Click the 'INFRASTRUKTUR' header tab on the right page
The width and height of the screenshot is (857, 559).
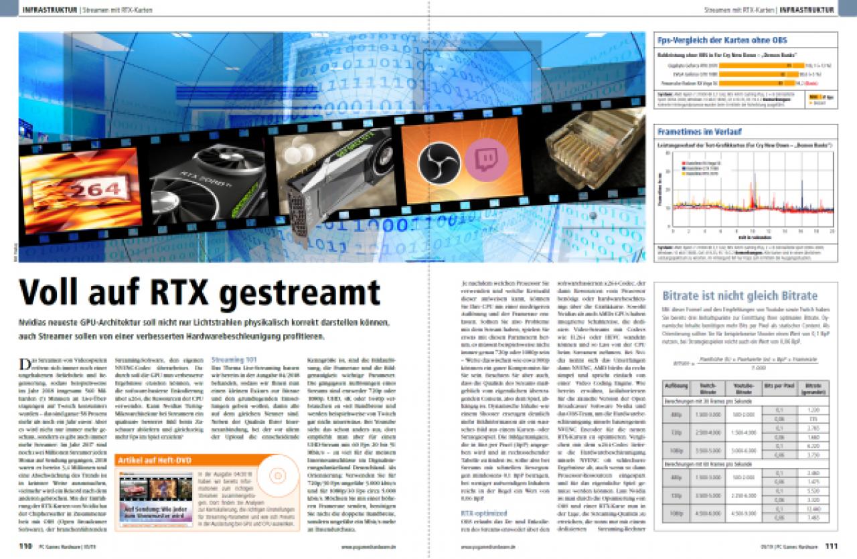807,9
